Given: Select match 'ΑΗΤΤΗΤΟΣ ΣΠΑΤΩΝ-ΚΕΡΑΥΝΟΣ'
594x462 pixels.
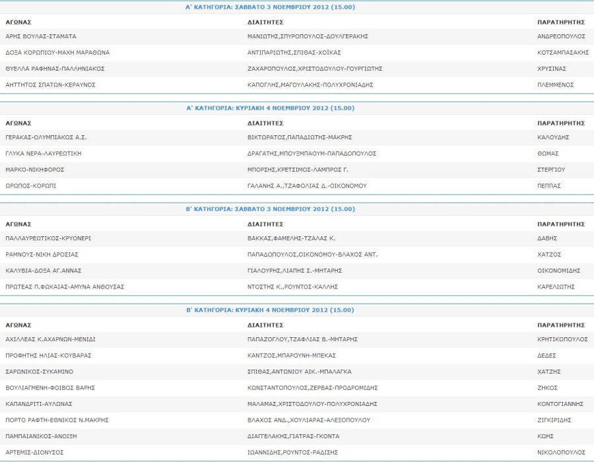Looking at the screenshot, I should tap(50, 85).
